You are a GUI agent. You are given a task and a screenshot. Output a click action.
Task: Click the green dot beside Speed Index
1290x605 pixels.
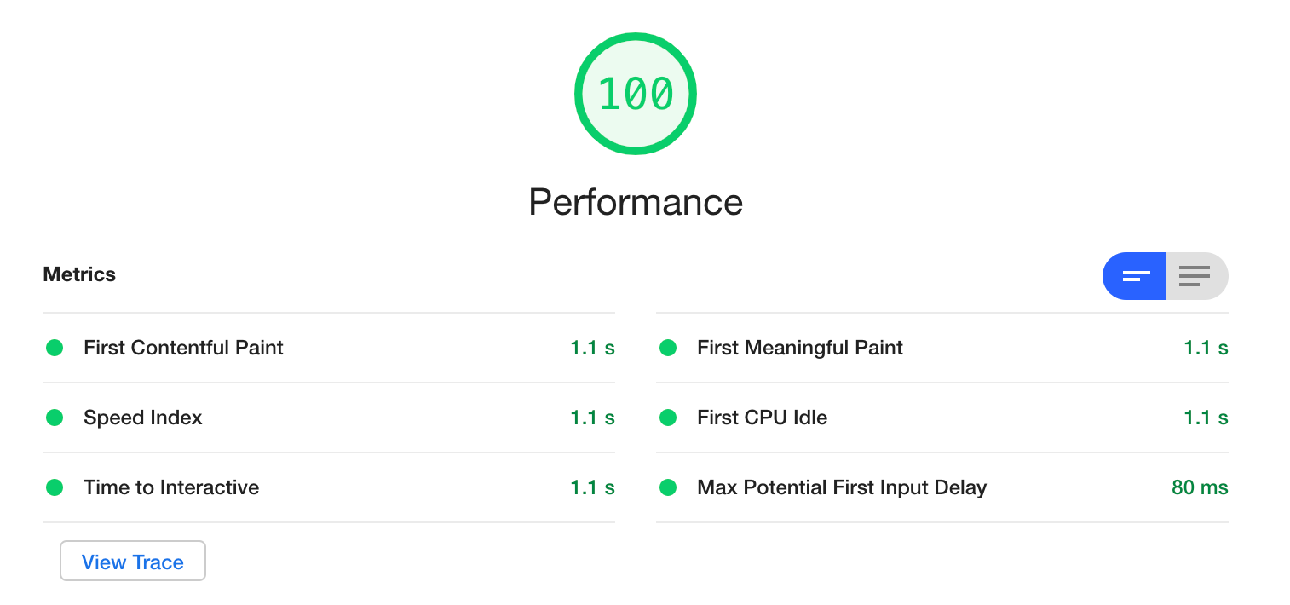(x=55, y=418)
